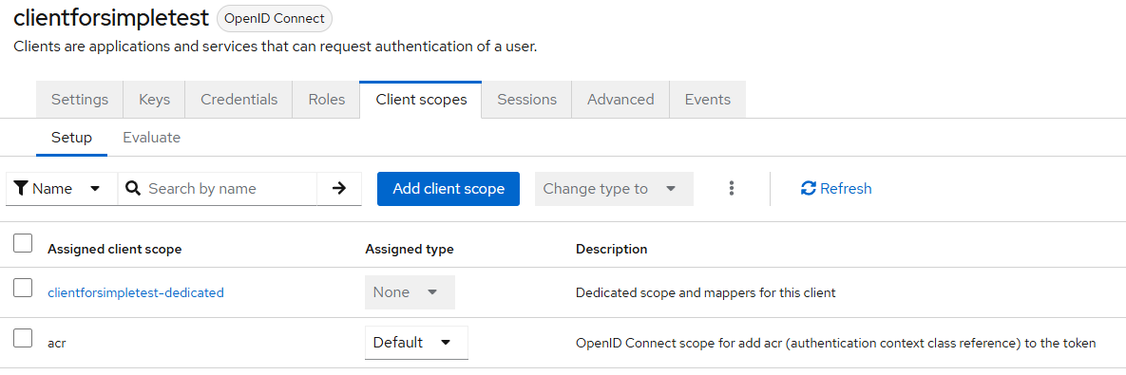Click the Add client scope button
The height and width of the screenshot is (375, 1126).
coord(448,189)
